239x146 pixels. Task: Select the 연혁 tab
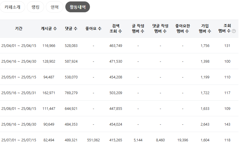click(x=54, y=7)
